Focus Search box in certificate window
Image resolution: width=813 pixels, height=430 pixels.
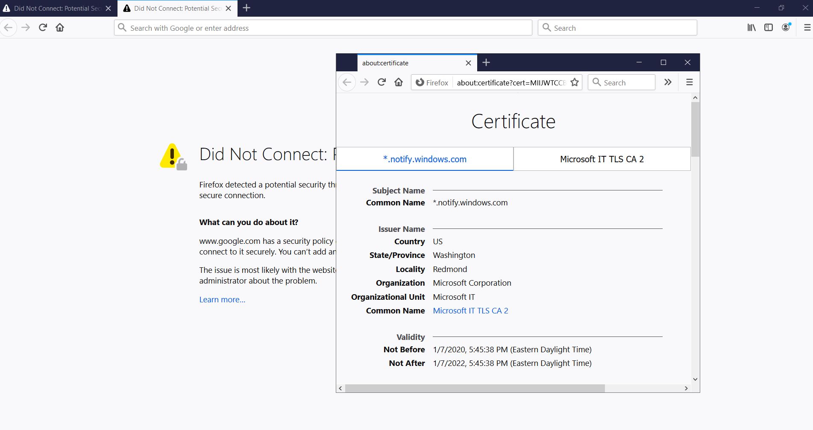pos(622,82)
